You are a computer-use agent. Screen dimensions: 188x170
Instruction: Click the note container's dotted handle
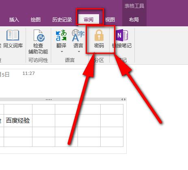49,100
